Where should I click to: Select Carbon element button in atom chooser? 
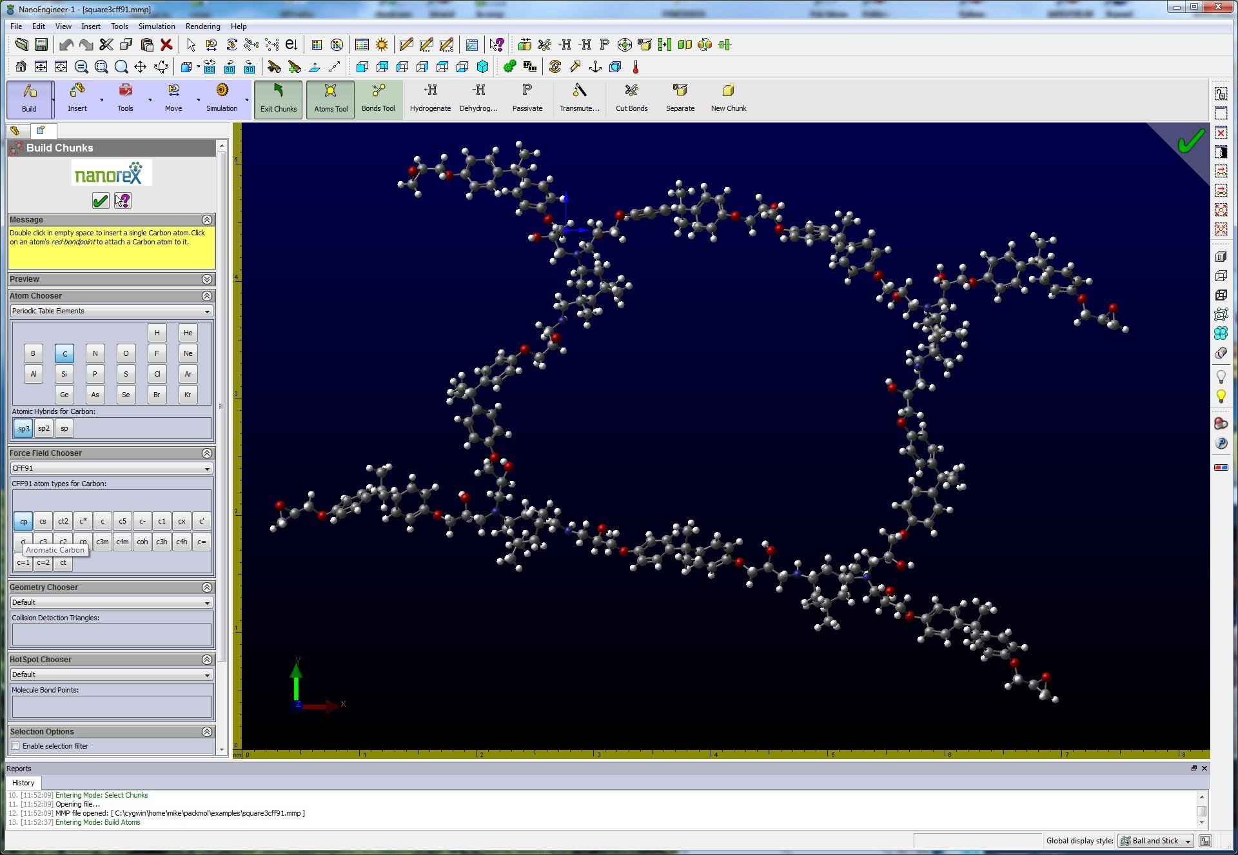[64, 352]
